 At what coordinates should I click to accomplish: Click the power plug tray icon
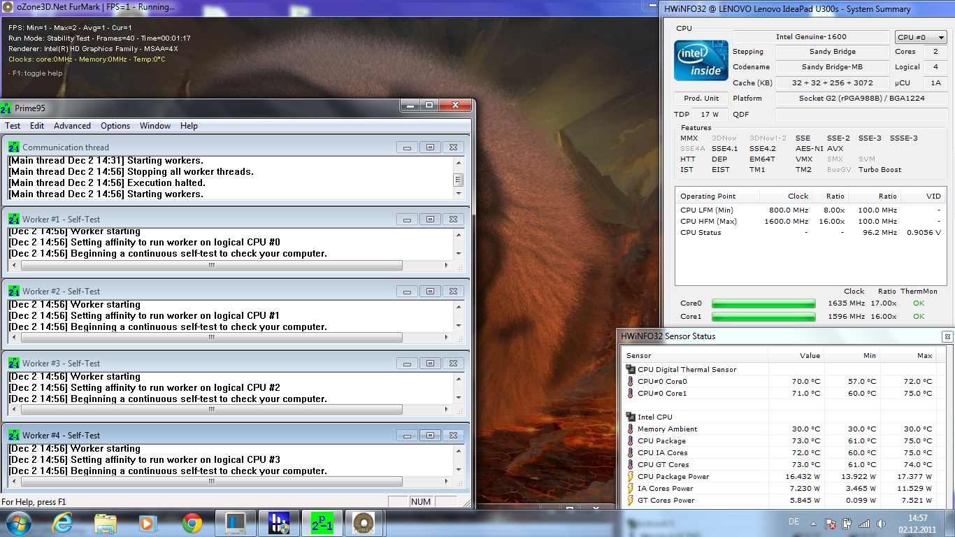pyautogui.click(x=847, y=523)
